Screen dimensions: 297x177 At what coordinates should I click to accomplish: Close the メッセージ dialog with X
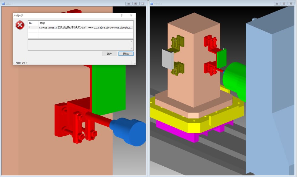(131, 15)
